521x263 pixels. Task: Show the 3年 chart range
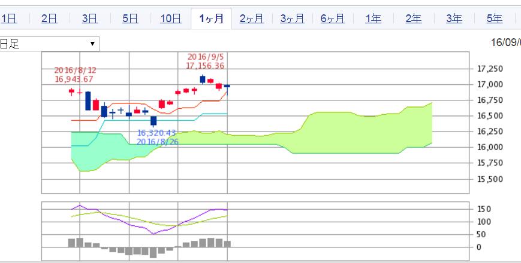click(x=454, y=19)
